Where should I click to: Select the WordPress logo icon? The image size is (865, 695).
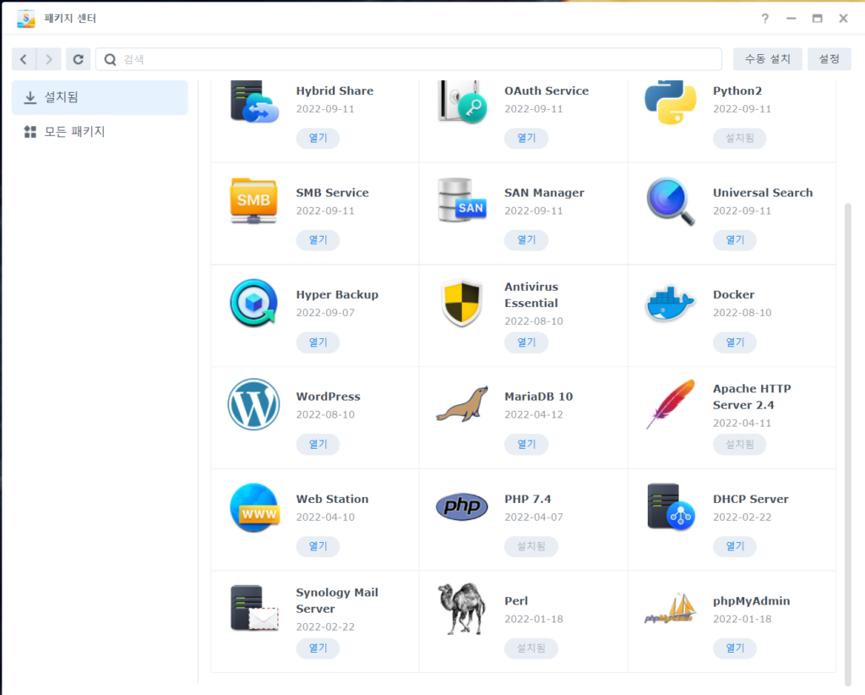point(253,405)
